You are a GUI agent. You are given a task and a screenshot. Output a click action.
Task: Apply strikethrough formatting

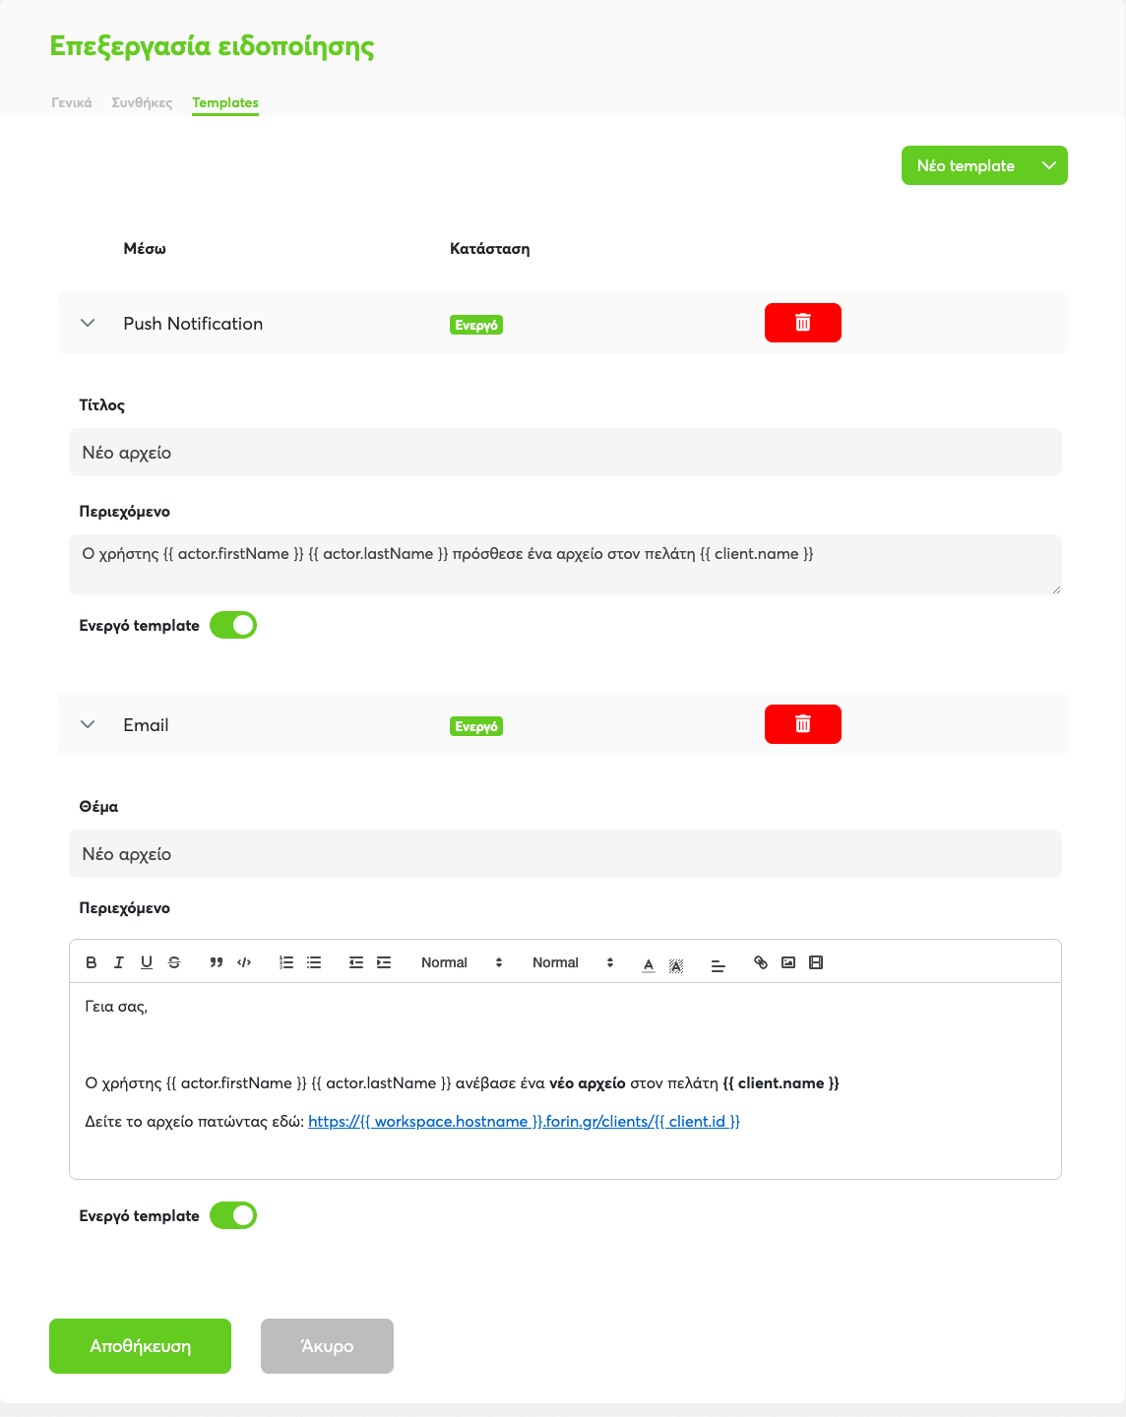(x=174, y=962)
